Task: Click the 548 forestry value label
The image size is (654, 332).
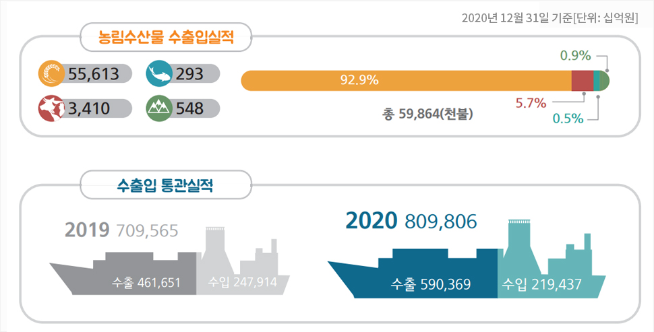Action: tap(189, 108)
